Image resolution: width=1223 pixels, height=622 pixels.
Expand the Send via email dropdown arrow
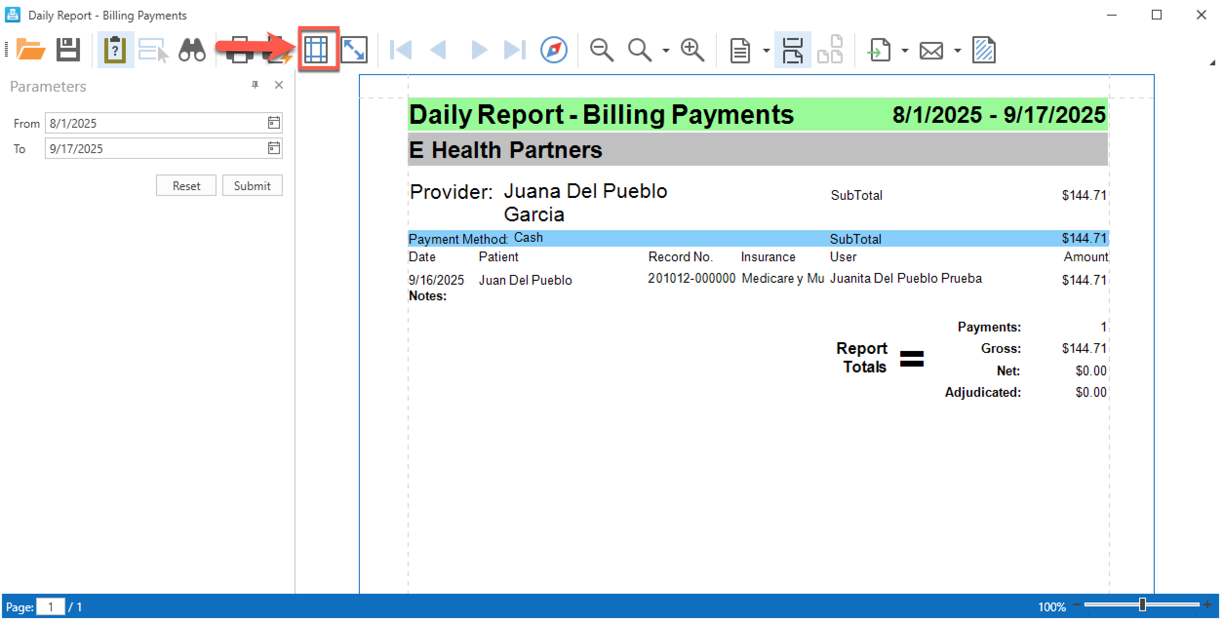tap(958, 51)
